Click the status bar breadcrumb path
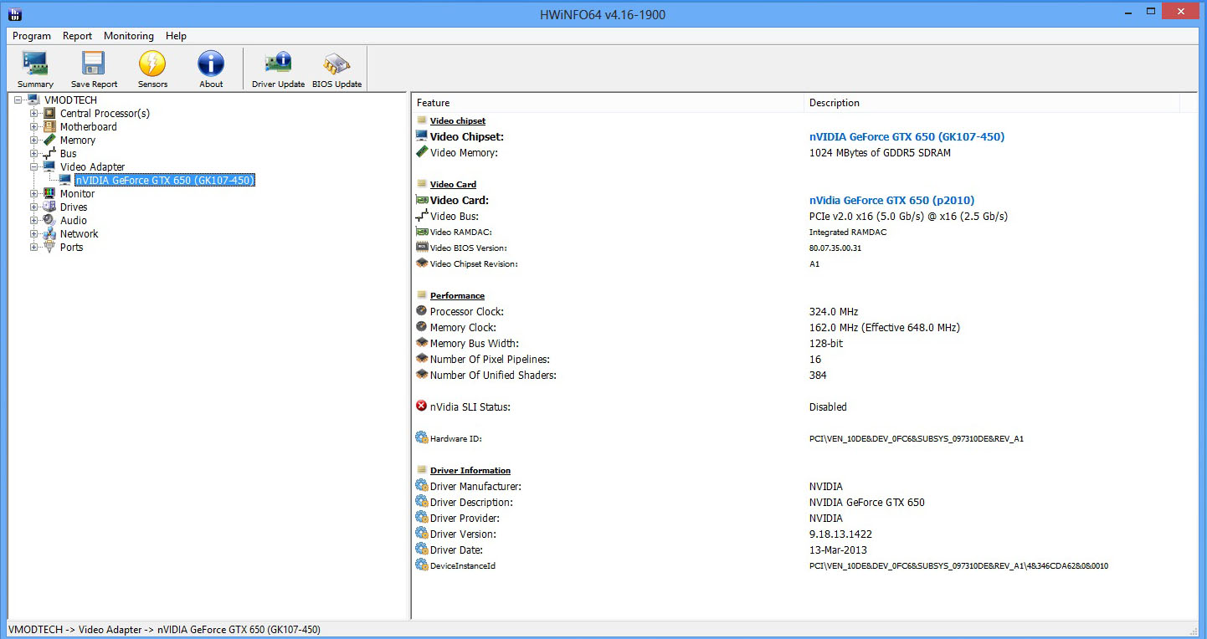1207x639 pixels. click(164, 630)
